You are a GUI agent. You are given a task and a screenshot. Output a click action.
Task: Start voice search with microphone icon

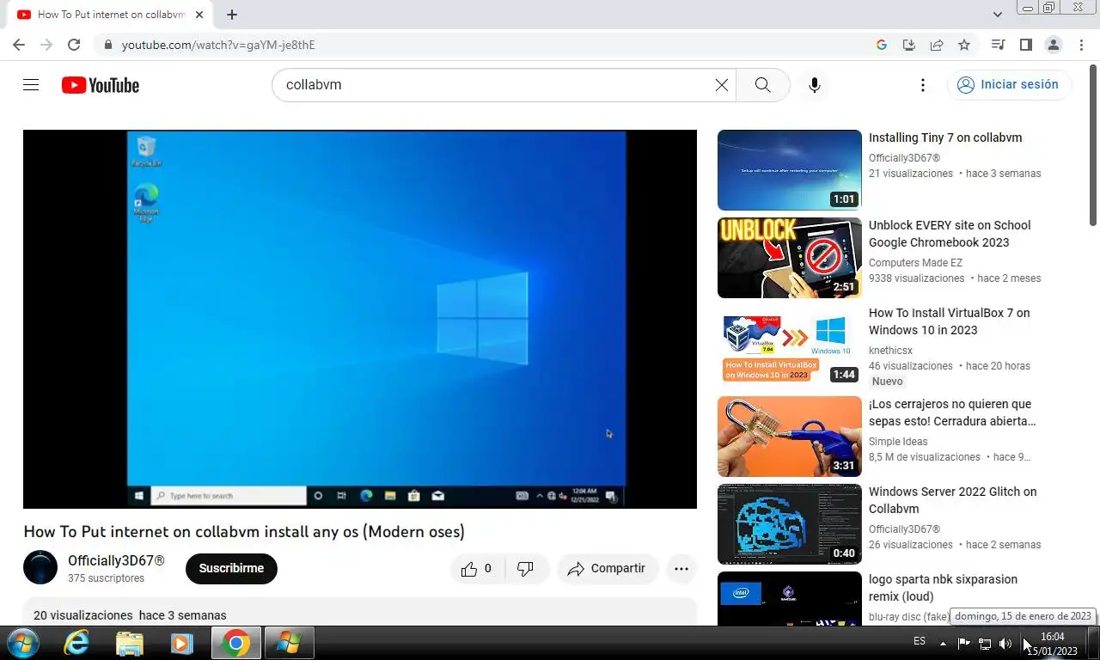pos(814,85)
